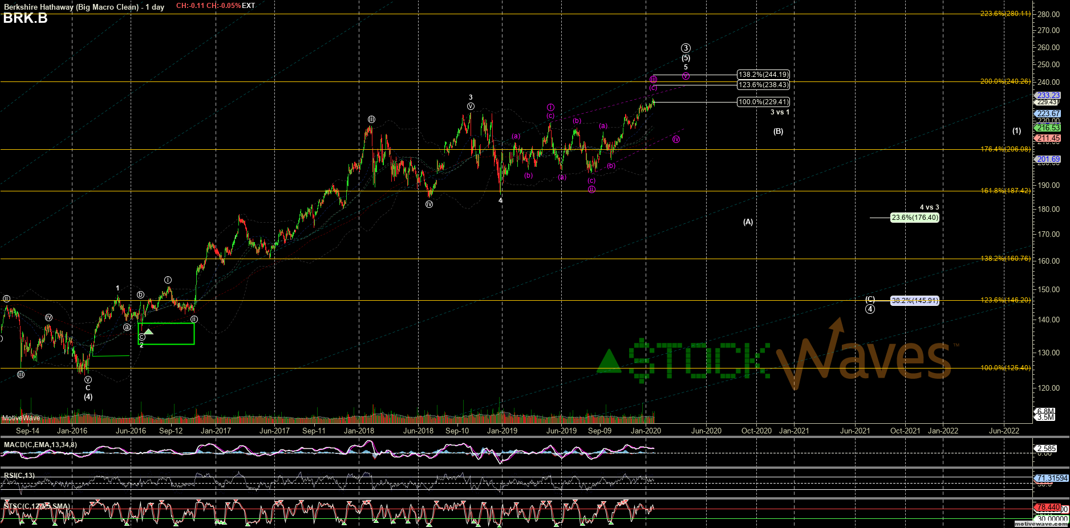The image size is (1070, 528).
Task: Click Jan-2017 on the time axis
Action: [x=216, y=431]
